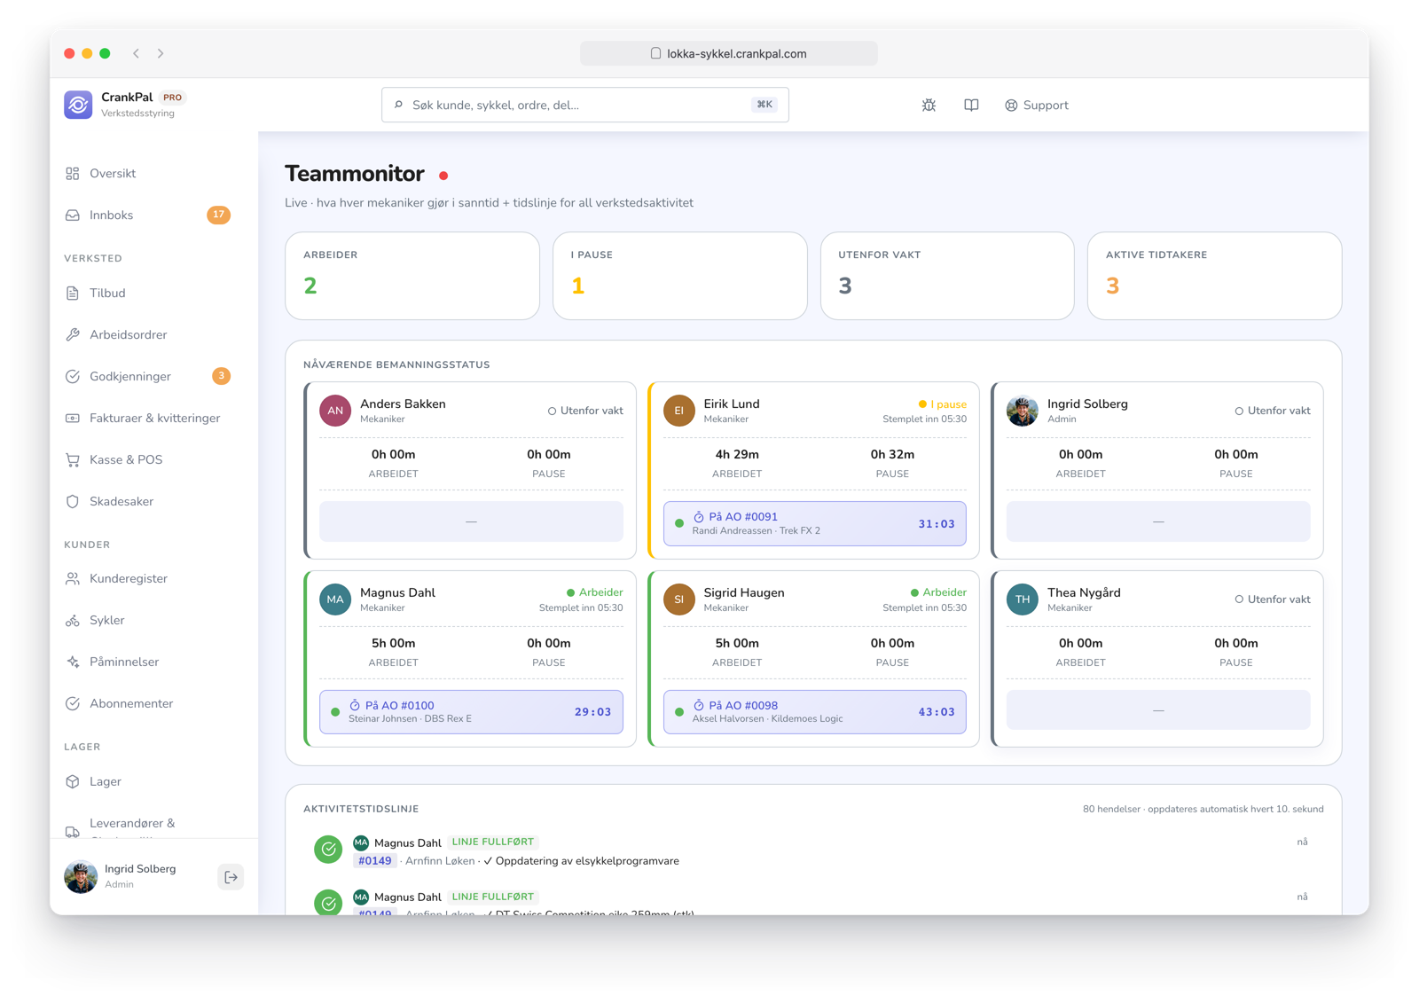Click green check icon on first timeline entry
Screen dimensions: 1419x1003
click(328, 850)
